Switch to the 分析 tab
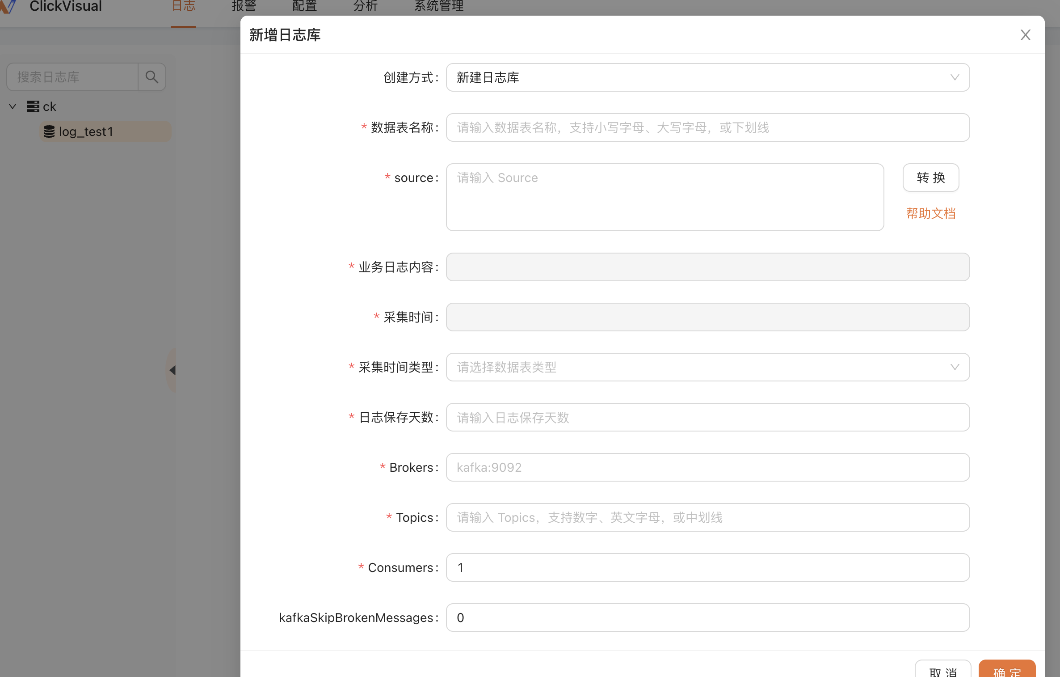Image resolution: width=1060 pixels, height=677 pixels. [365, 6]
